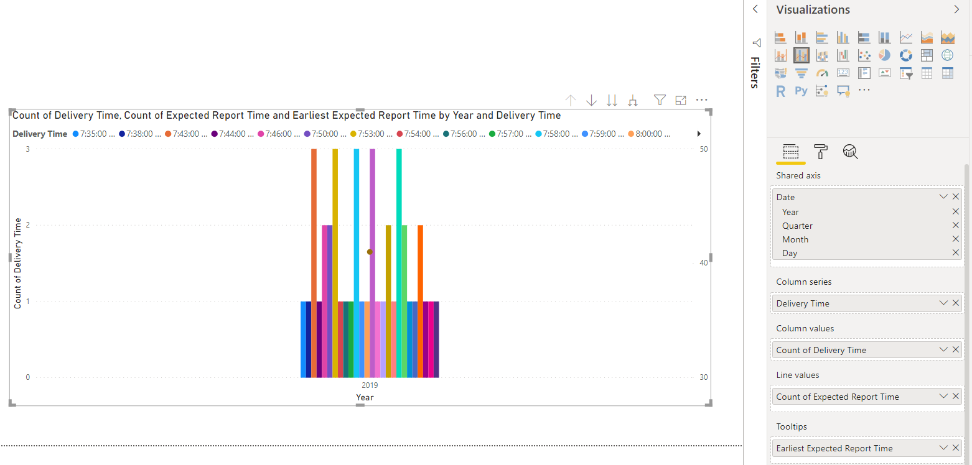Screen dimensions: 972x465
Task: Open the Delivery Time field dropdown
Action: pos(943,303)
